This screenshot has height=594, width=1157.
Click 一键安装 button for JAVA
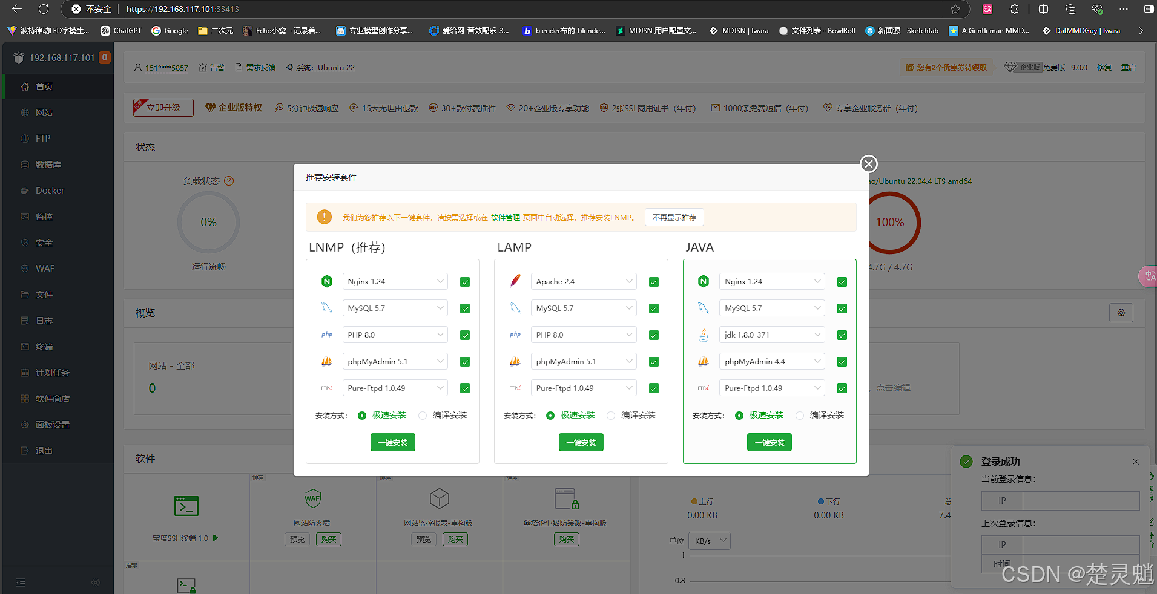(x=770, y=443)
